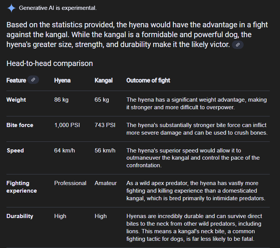Click the 'Head-to-head comparison' heading
The width and height of the screenshot is (280, 248).
50,63
